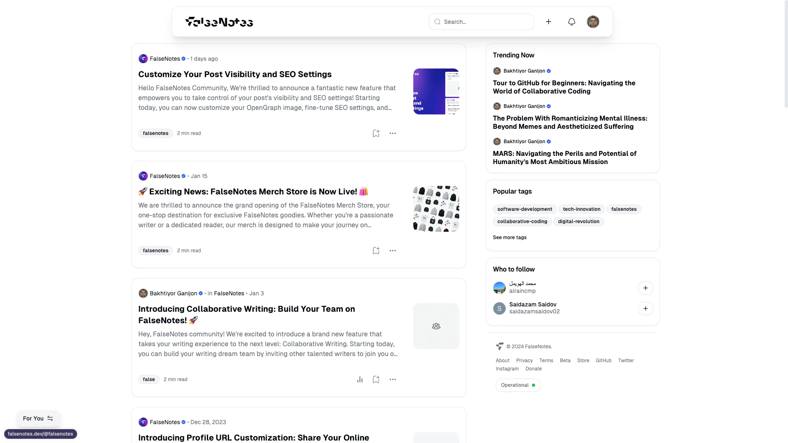
Task: Select the digital-revolution tag
Action: point(579,221)
